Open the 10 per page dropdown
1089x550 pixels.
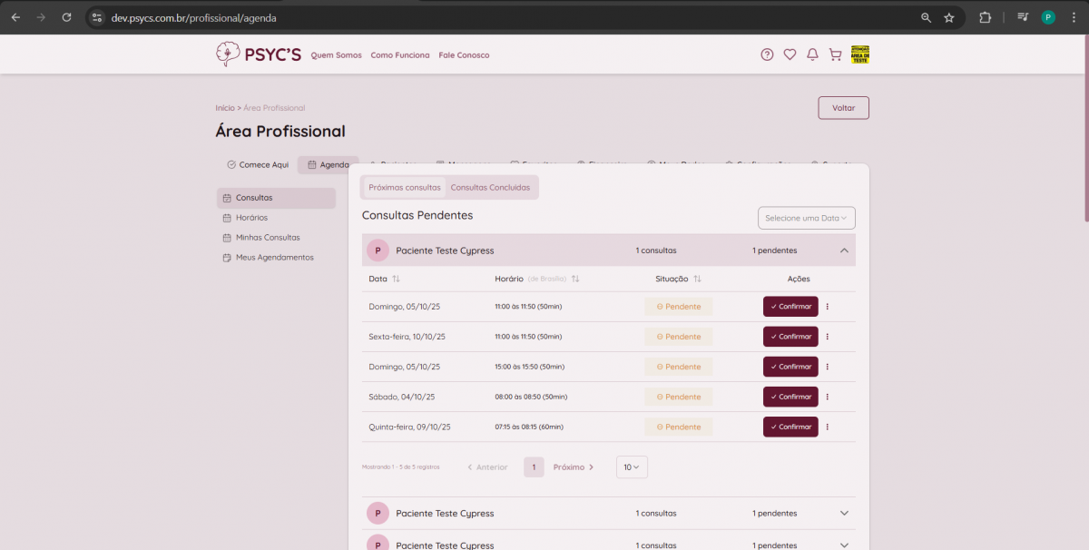[632, 467]
